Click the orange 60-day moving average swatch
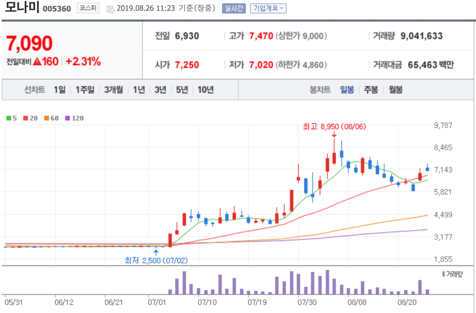 (47, 118)
